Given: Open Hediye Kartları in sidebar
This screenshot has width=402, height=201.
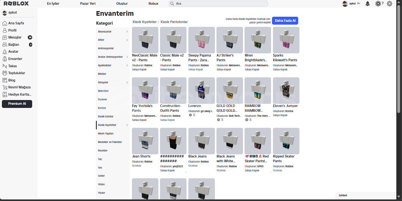Looking at the screenshot, I should click(20, 94).
